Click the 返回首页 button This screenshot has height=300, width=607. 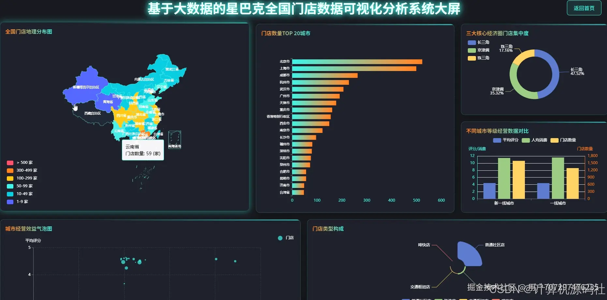pyautogui.click(x=584, y=8)
